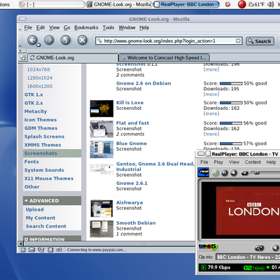
Task: Open the My Content link
Action: 41,218
